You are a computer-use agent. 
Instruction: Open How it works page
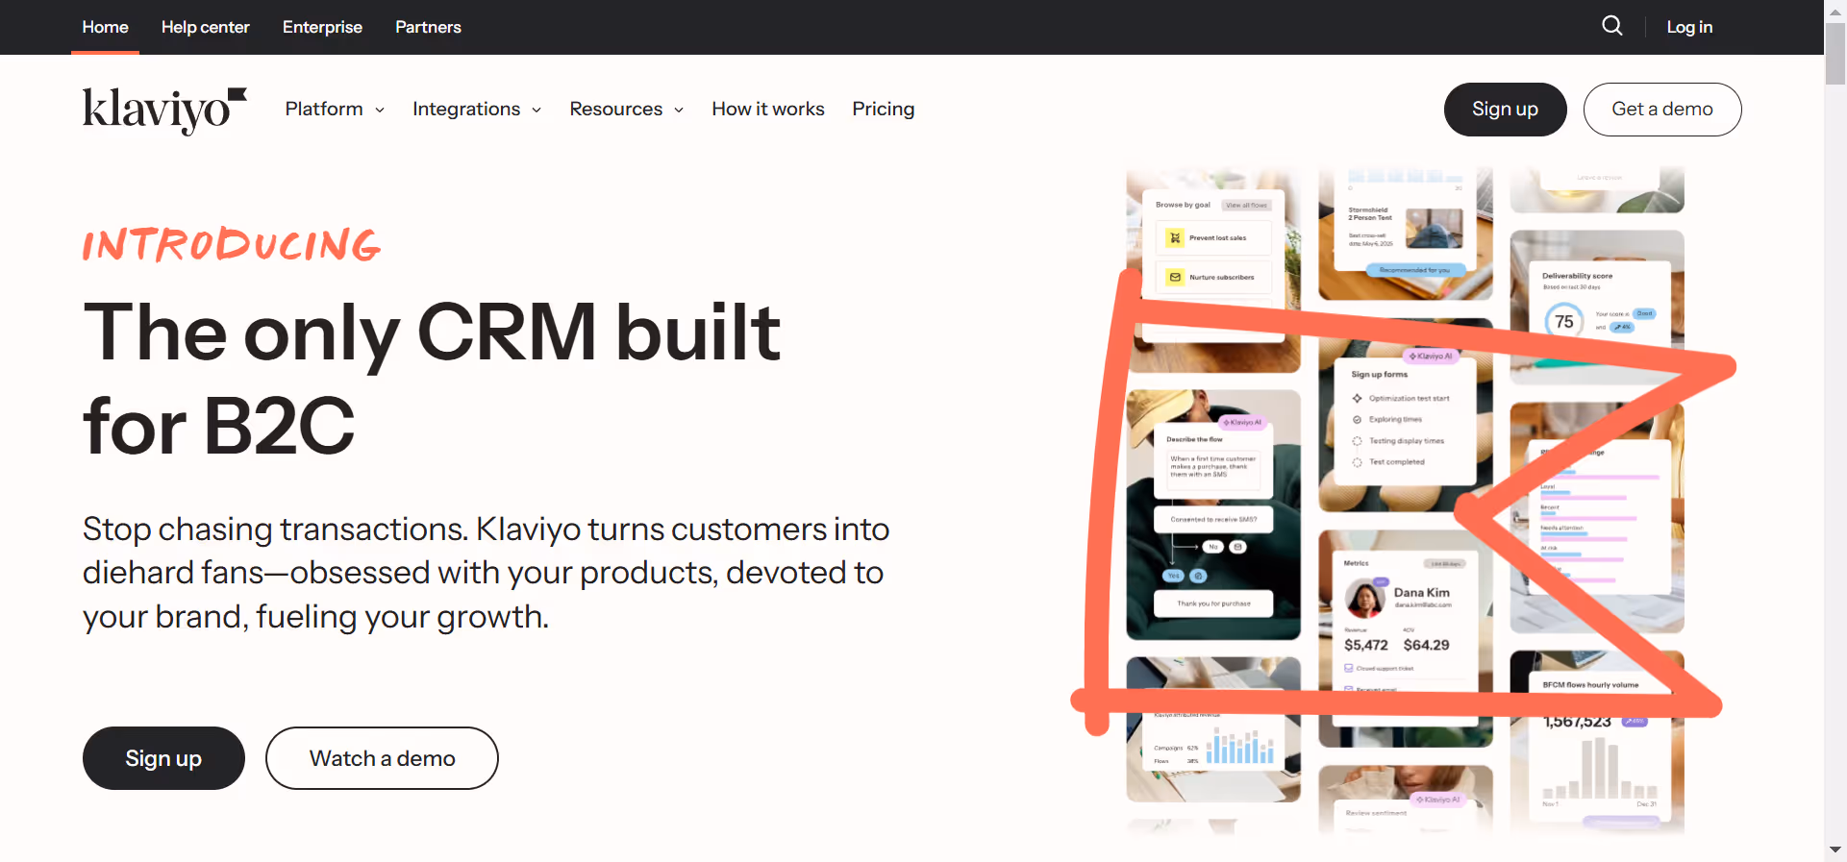click(768, 110)
